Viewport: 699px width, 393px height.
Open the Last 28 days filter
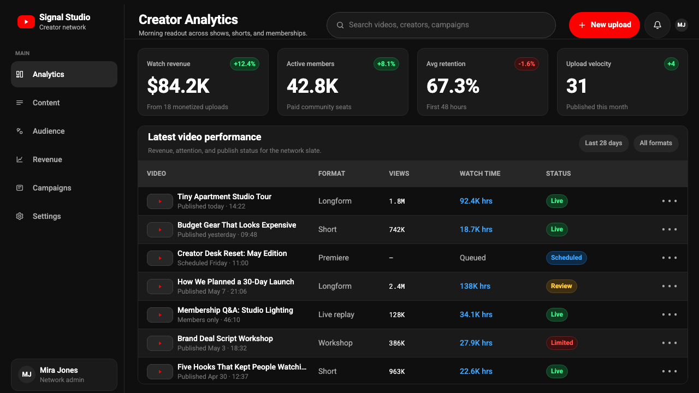603,144
